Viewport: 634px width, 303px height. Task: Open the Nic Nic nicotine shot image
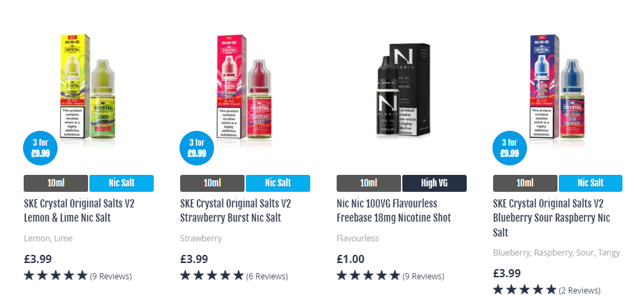pyautogui.click(x=402, y=89)
